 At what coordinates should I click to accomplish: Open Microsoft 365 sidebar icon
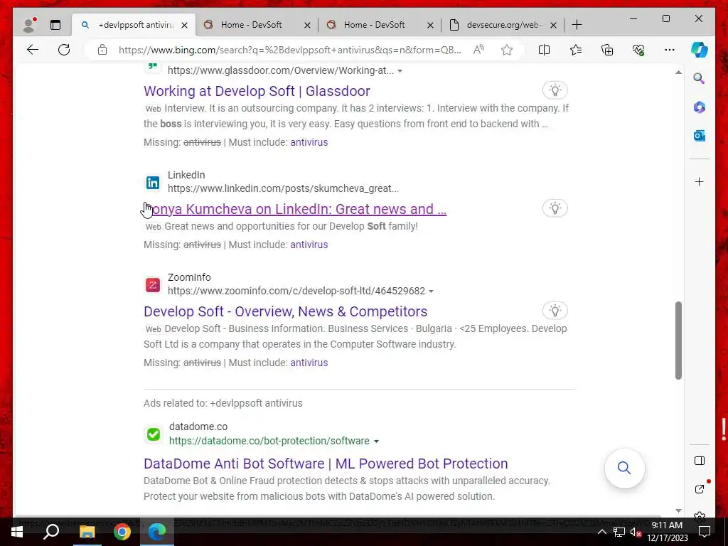click(x=700, y=107)
